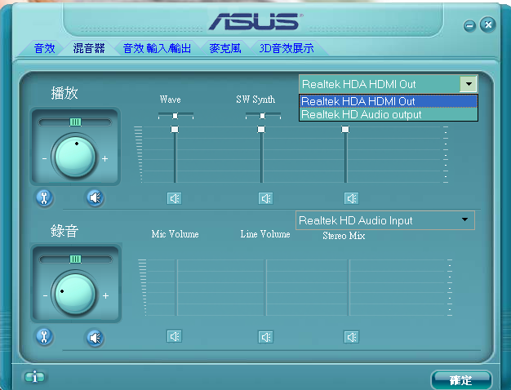
Task: Mute the Wave channel
Action: click(175, 198)
